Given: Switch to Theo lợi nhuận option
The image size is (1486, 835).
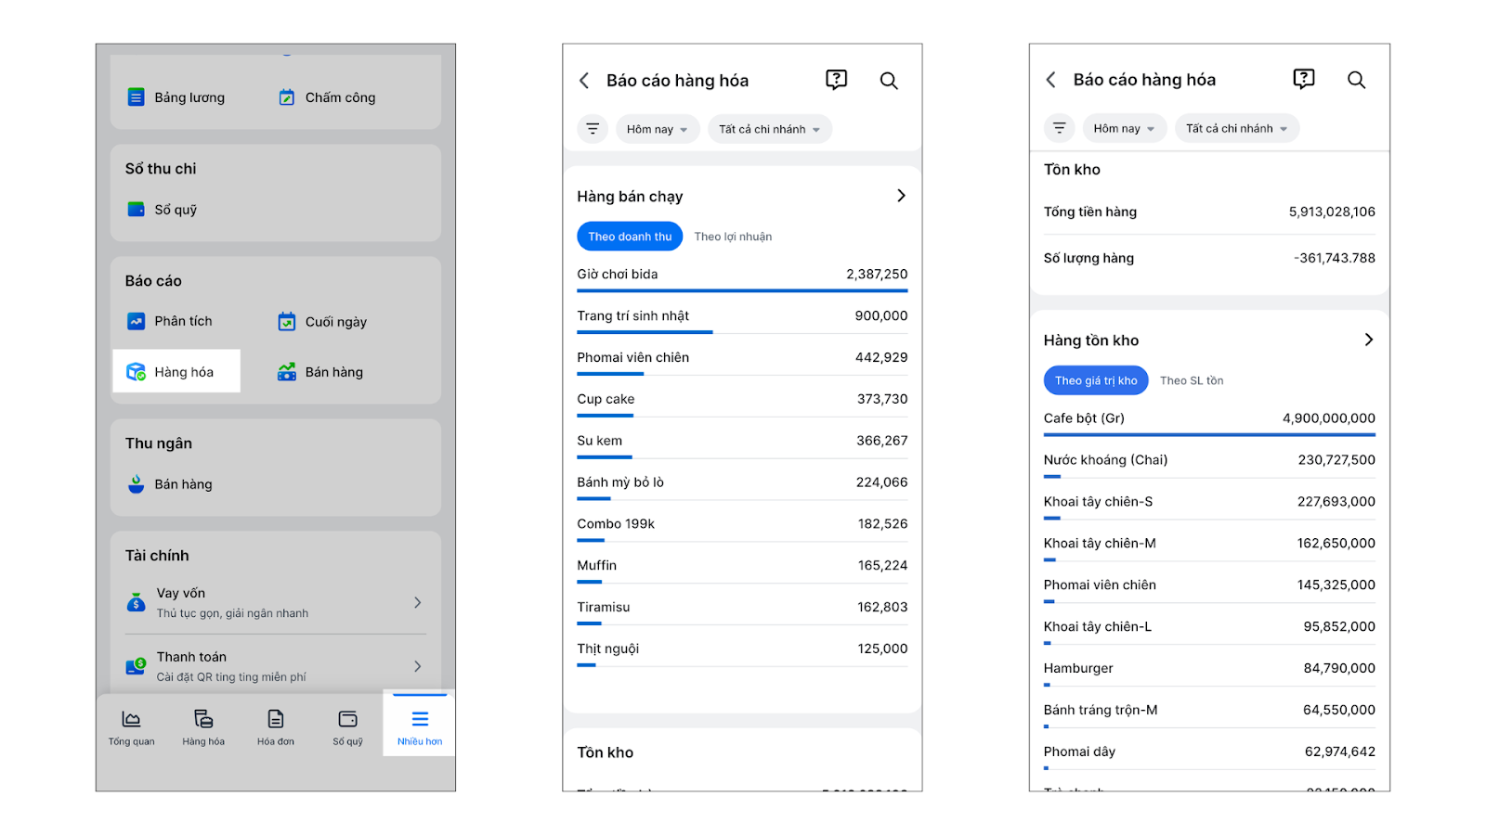Looking at the screenshot, I should tap(733, 237).
